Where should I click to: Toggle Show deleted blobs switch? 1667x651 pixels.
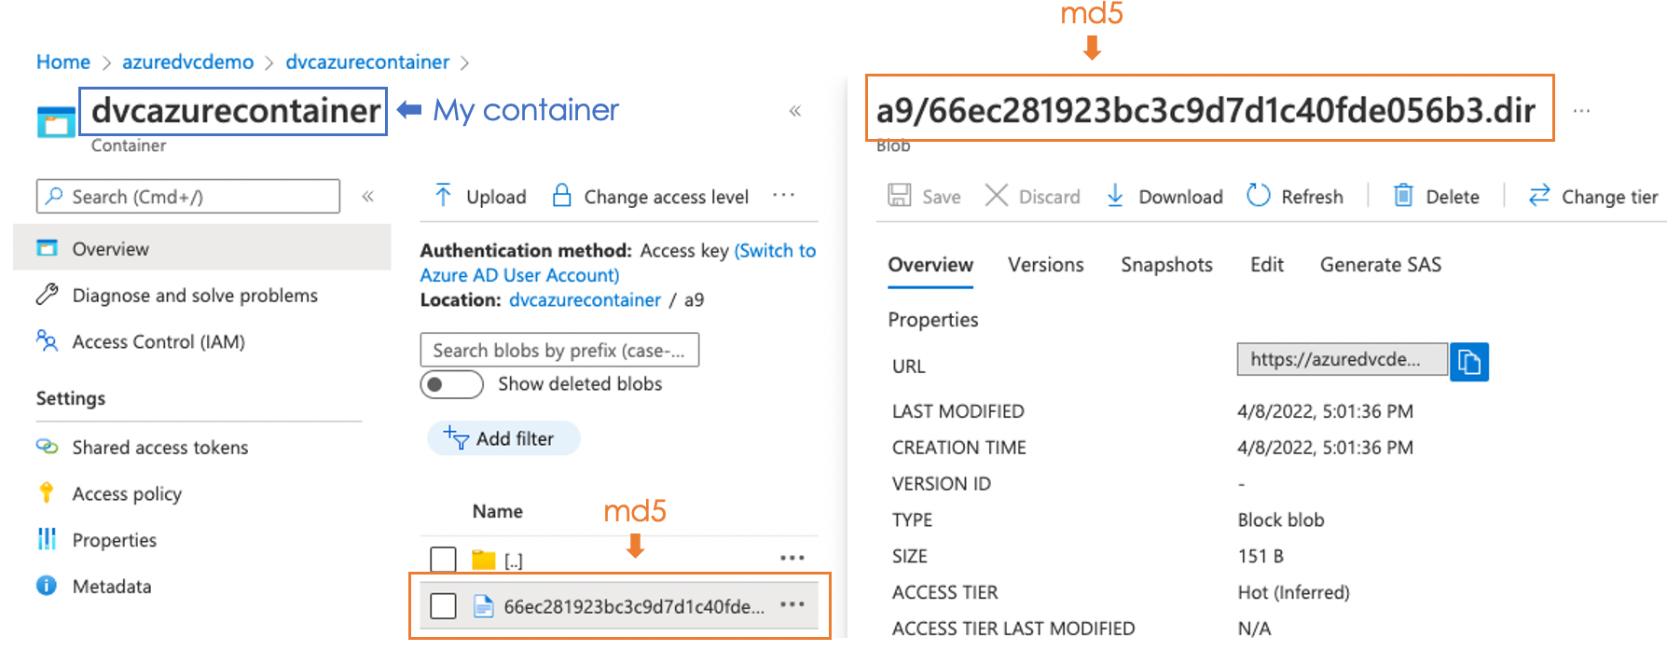pyautogui.click(x=451, y=384)
